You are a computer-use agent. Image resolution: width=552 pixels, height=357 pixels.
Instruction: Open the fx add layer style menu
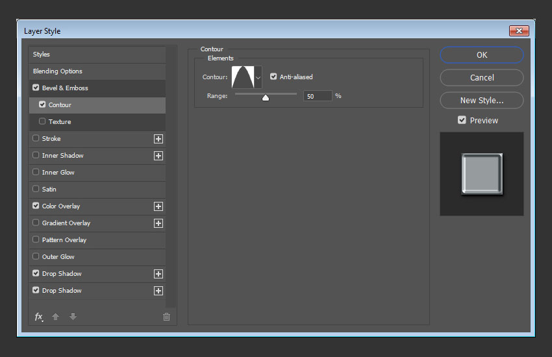39,317
